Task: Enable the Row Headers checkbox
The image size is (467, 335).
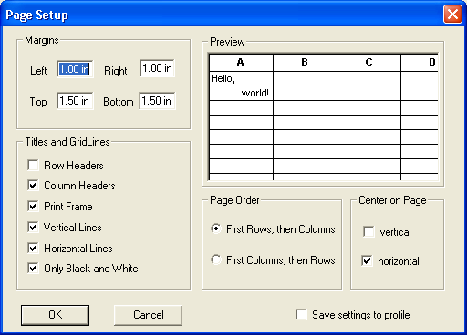Action: [33, 166]
